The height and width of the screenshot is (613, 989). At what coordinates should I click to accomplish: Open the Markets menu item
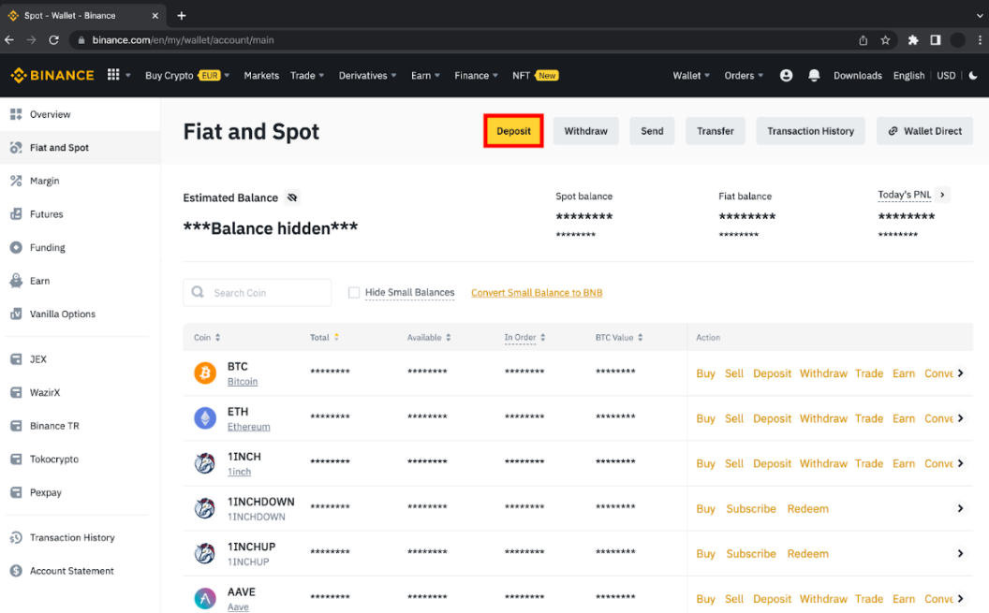click(x=261, y=76)
